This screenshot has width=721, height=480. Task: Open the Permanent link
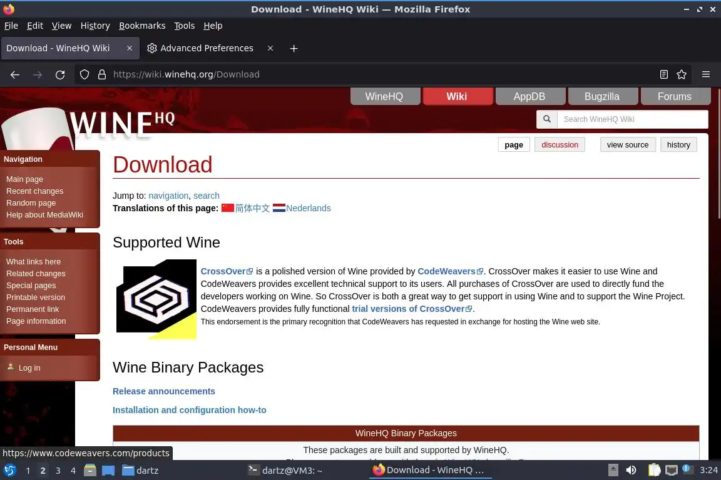(x=33, y=309)
